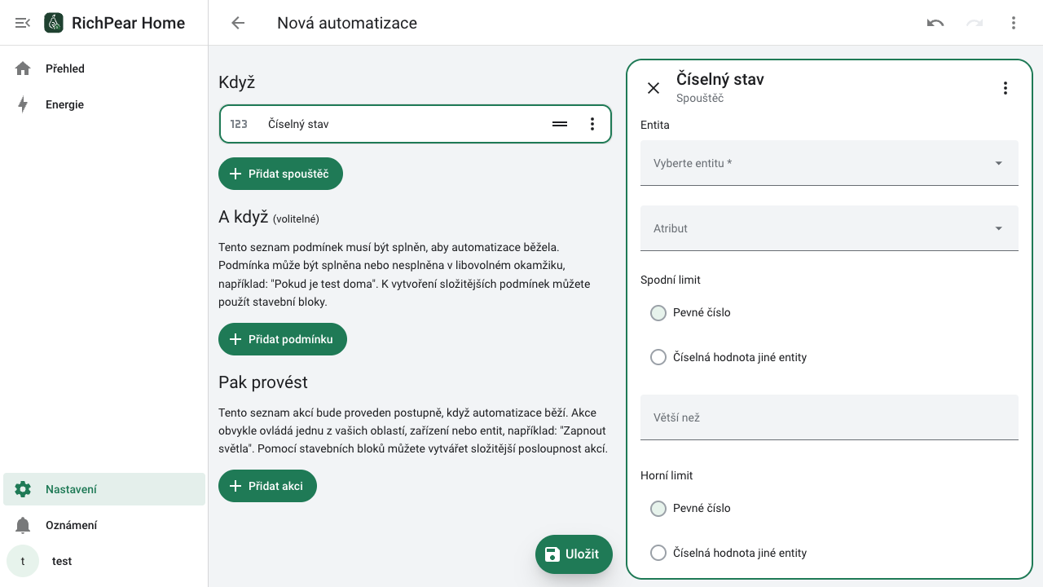
Task: Click the RichPear Home logo
Action: click(x=54, y=23)
